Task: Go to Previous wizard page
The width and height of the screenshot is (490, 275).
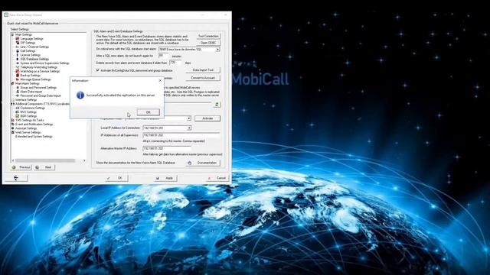Action: tap(21, 167)
